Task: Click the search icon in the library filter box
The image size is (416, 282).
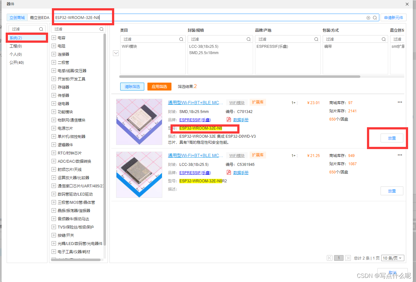Action: [41, 29]
